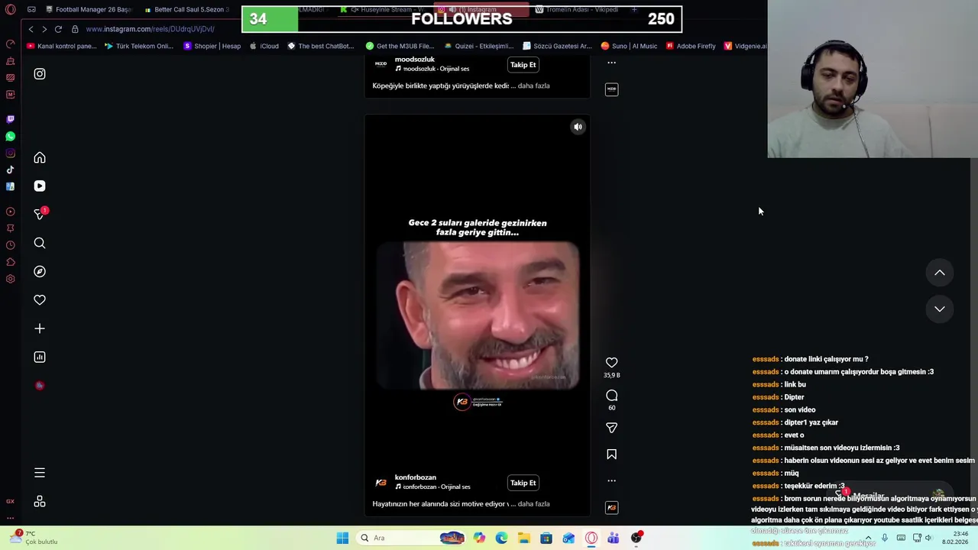Open Instagram home feed icon
The height and width of the screenshot is (550, 978).
coord(40,158)
